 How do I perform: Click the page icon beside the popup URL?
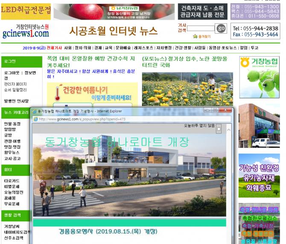point(36,119)
